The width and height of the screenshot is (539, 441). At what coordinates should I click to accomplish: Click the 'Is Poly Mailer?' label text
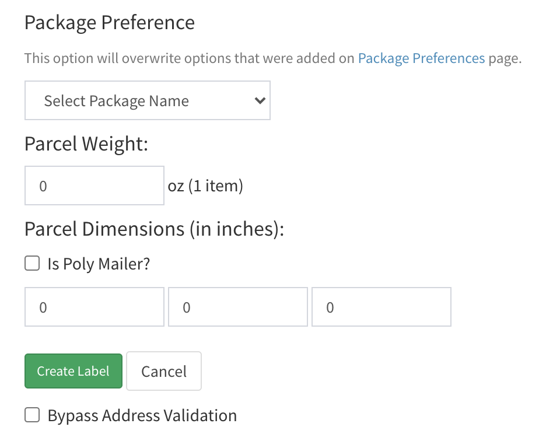coord(99,264)
